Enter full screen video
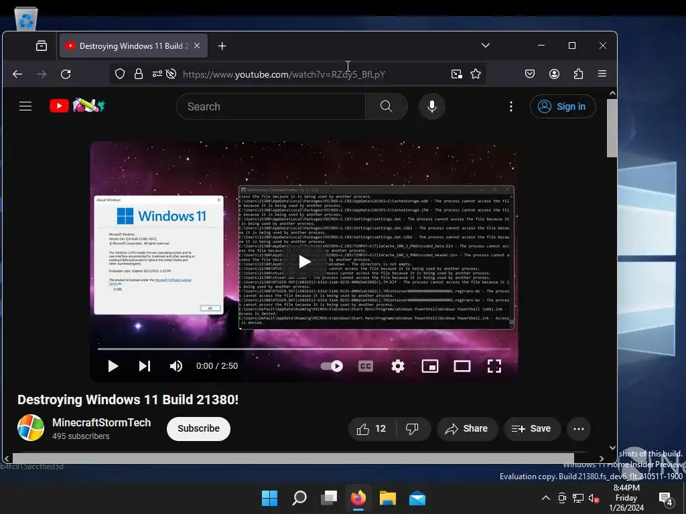The height and width of the screenshot is (514, 686). [494, 366]
